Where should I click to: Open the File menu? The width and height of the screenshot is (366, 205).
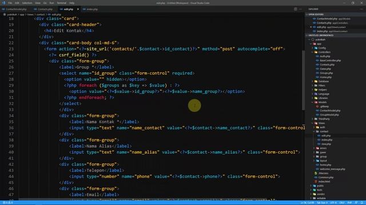pyautogui.click(x=10, y=3)
